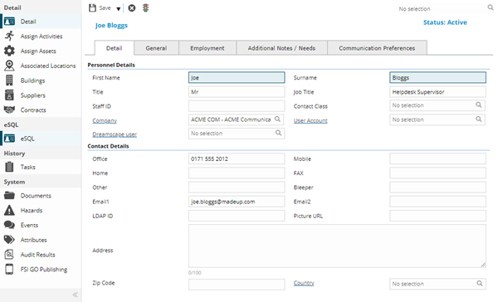The height and width of the screenshot is (302, 498).
Task: Open Contact Class lookup search
Action: click(x=479, y=105)
